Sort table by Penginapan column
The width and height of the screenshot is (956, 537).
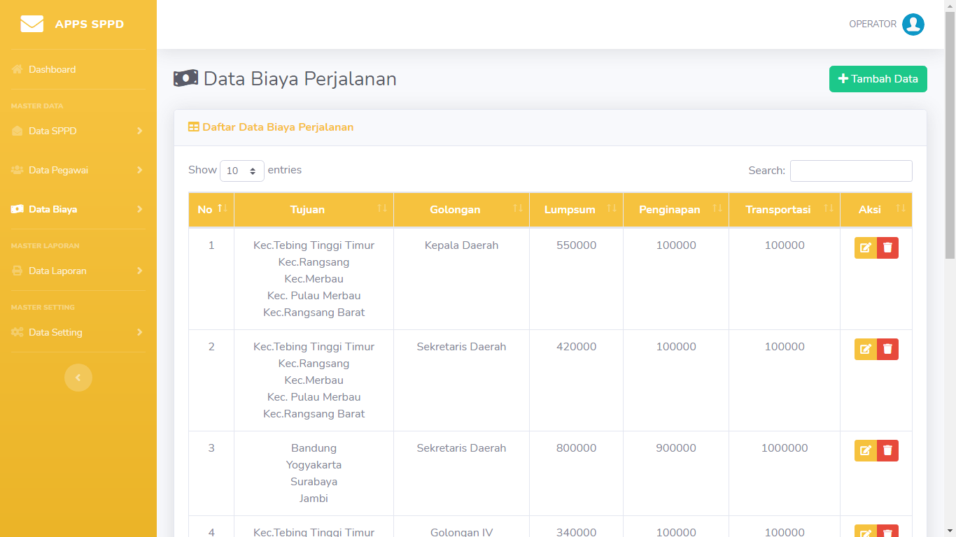click(x=676, y=210)
